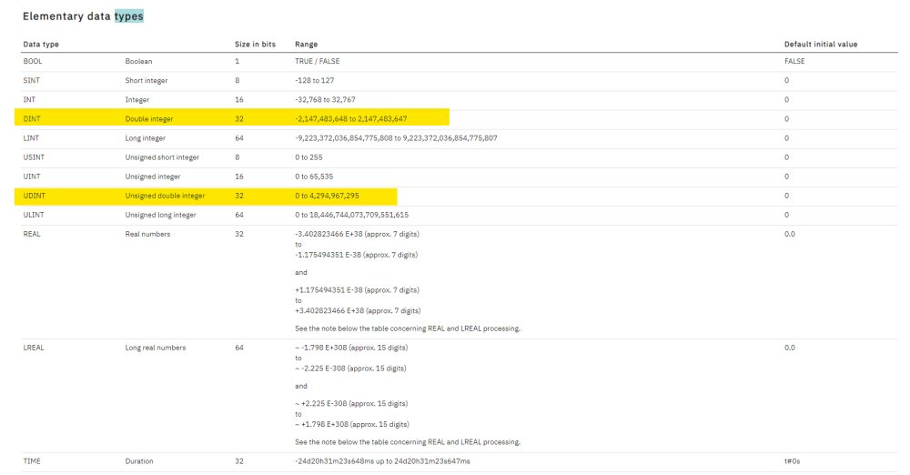910x475 pixels.
Task: Click the 'Elementary data types' heading
Action: pyautogui.click(x=83, y=16)
